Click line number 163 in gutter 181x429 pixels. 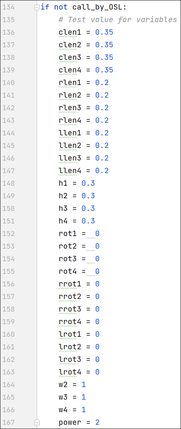(x=8, y=372)
